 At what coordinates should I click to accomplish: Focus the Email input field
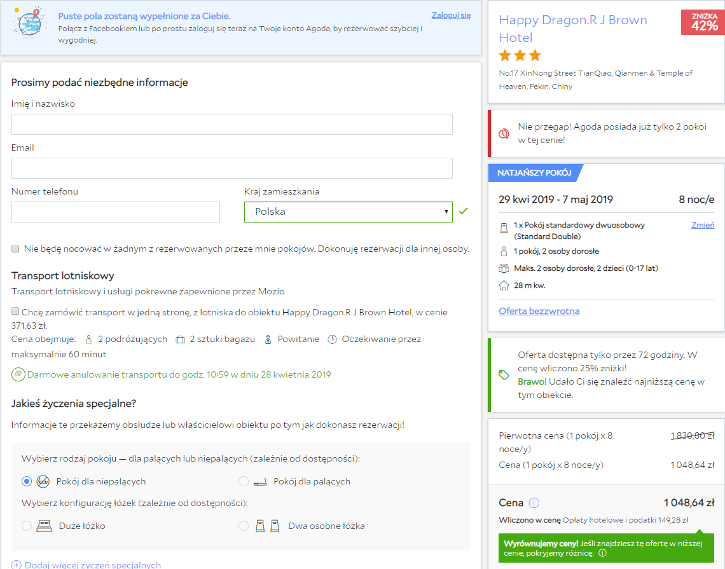[231, 168]
